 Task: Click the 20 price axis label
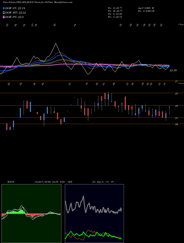(x=176, y=124)
